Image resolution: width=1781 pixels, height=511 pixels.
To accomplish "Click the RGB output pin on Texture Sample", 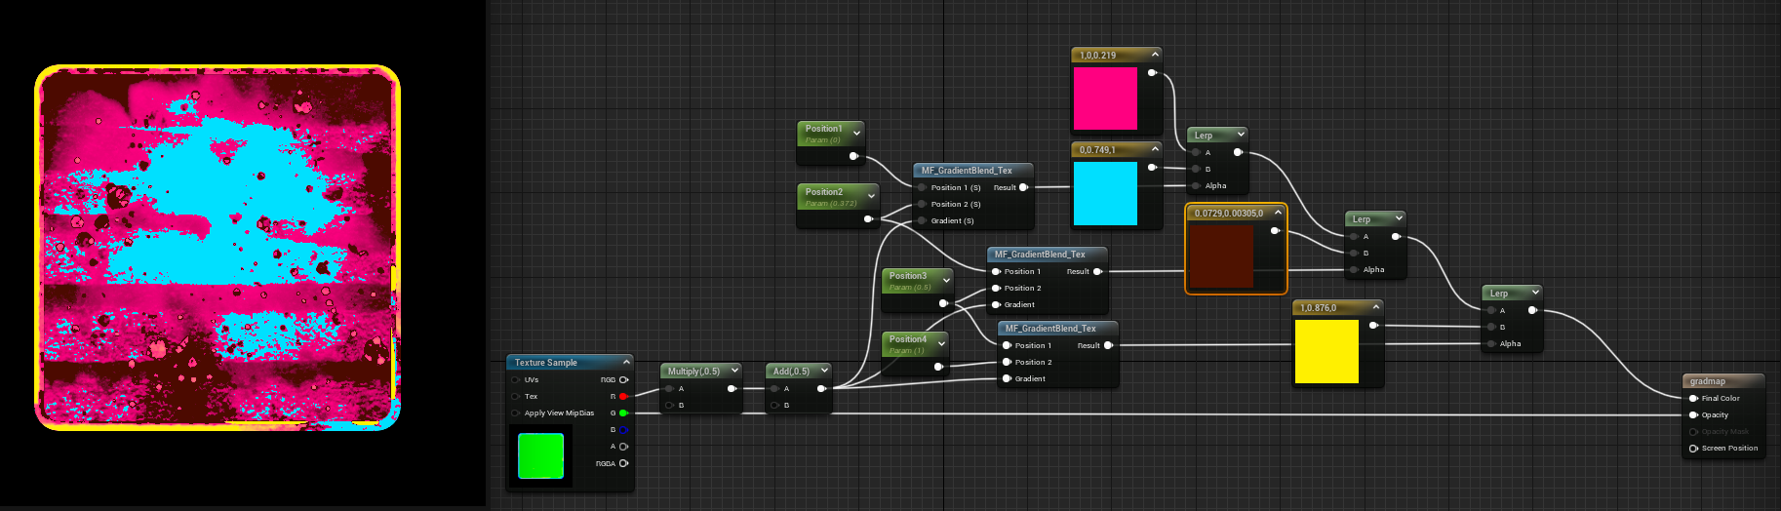I will point(623,379).
